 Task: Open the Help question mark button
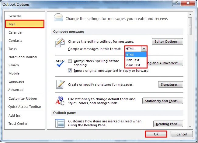click(176, 3)
